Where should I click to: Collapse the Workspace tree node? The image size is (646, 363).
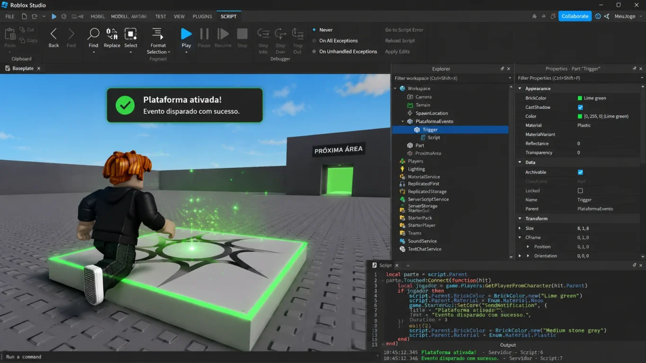click(x=396, y=88)
